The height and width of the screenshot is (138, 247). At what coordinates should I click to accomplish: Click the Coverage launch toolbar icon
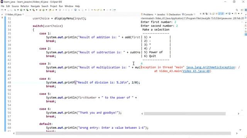[27, 10]
